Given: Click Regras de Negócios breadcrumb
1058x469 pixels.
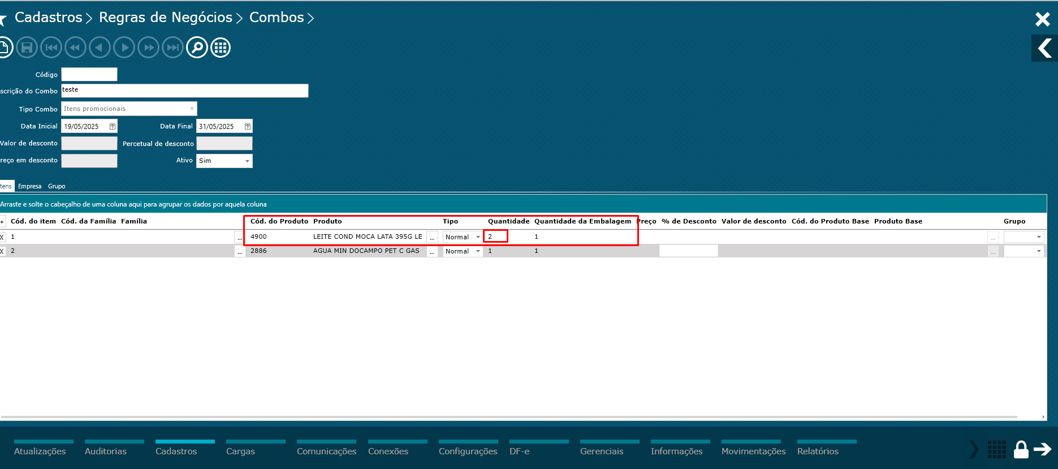Looking at the screenshot, I should pyautogui.click(x=166, y=18).
